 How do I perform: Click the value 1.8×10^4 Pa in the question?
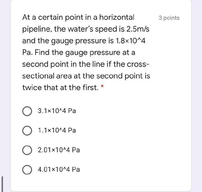(x=132, y=41)
